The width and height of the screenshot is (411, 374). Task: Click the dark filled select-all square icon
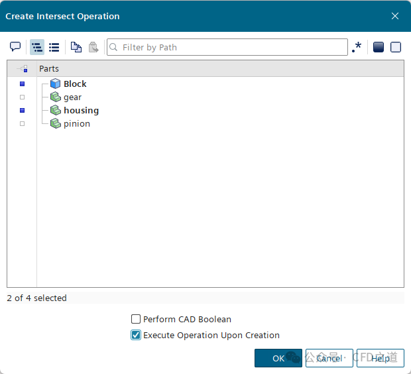pos(379,47)
